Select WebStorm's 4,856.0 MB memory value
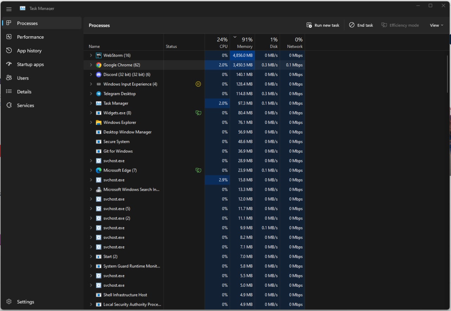This screenshot has height=311, width=451. tap(242, 55)
